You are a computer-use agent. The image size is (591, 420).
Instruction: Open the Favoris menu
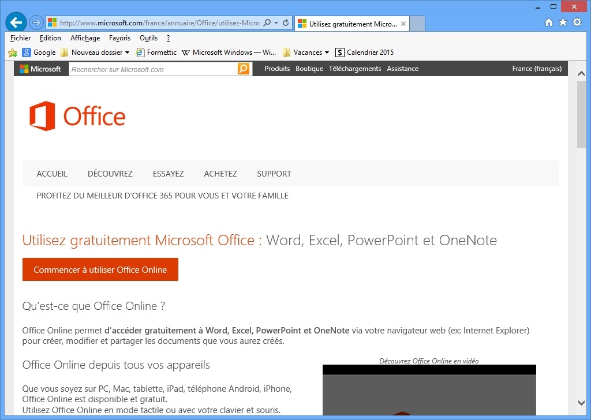pyautogui.click(x=119, y=38)
